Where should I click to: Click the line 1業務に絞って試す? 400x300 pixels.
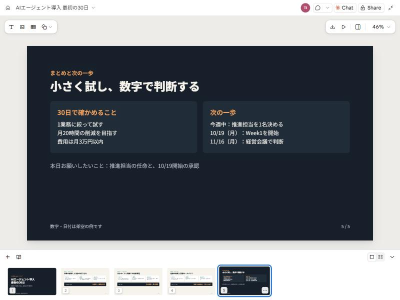pos(80,124)
